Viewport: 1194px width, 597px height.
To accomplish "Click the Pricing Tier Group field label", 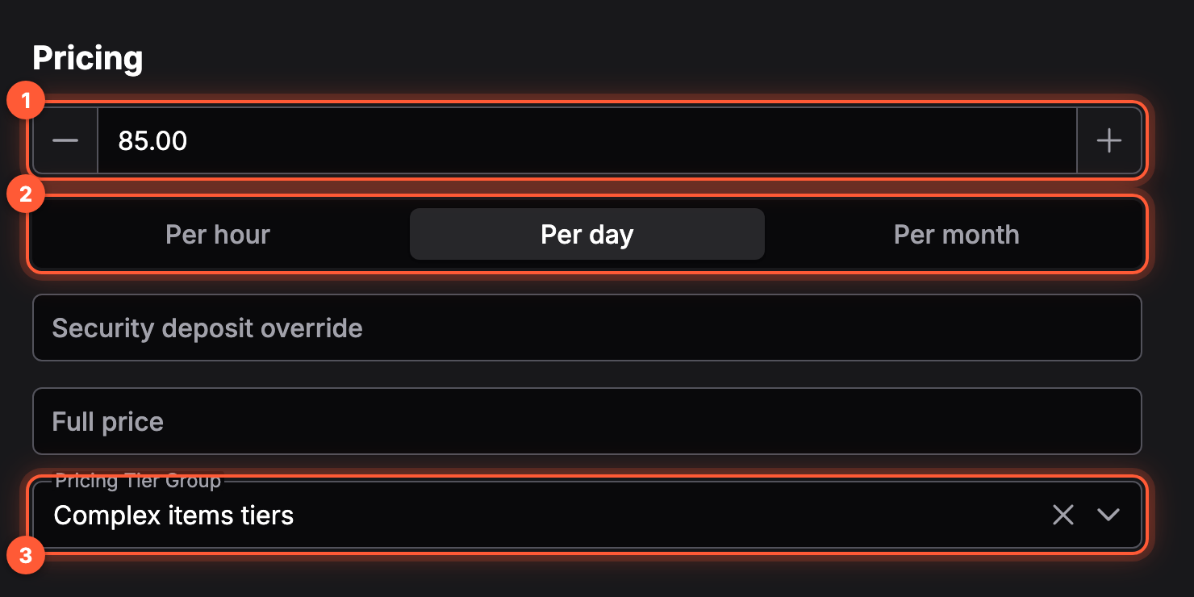I will pyautogui.click(x=138, y=481).
